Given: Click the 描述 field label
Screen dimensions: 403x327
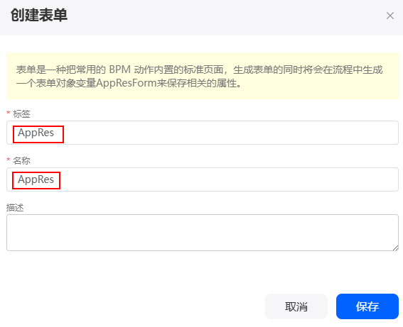Looking at the screenshot, I should 15,208.
